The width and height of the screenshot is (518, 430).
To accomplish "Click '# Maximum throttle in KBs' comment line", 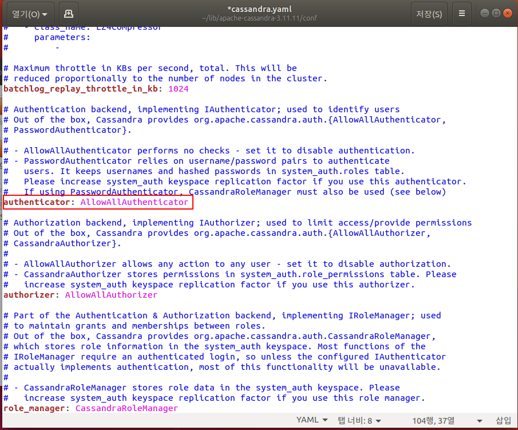I will tap(150, 68).
